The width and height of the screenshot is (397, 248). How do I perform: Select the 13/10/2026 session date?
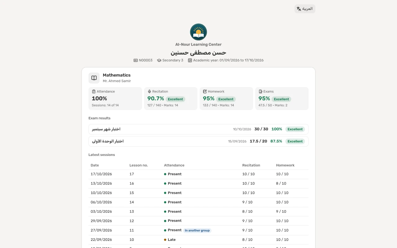point(101,184)
